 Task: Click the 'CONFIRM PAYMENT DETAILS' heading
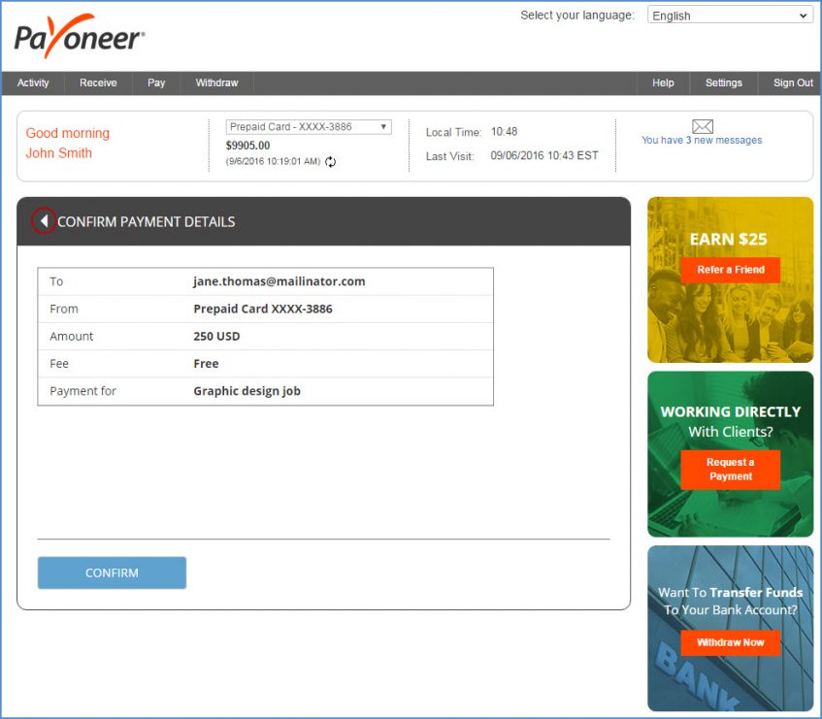[147, 221]
